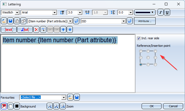Select top-center insertion point radio
185x111 pixels.
click(x=148, y=51)
